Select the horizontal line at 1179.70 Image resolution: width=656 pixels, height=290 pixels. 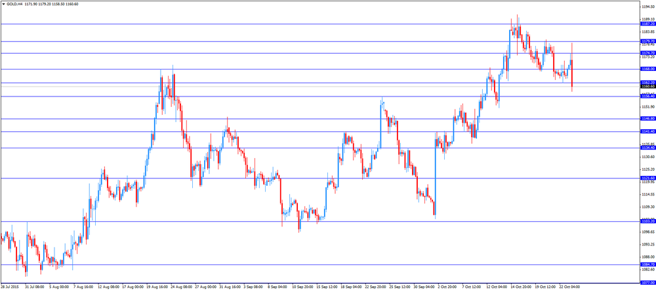tap(320, 41)
